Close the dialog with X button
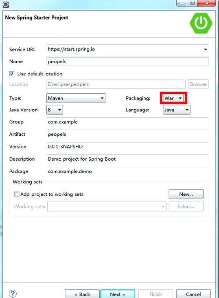219x298 pixels. coord(207,3)
